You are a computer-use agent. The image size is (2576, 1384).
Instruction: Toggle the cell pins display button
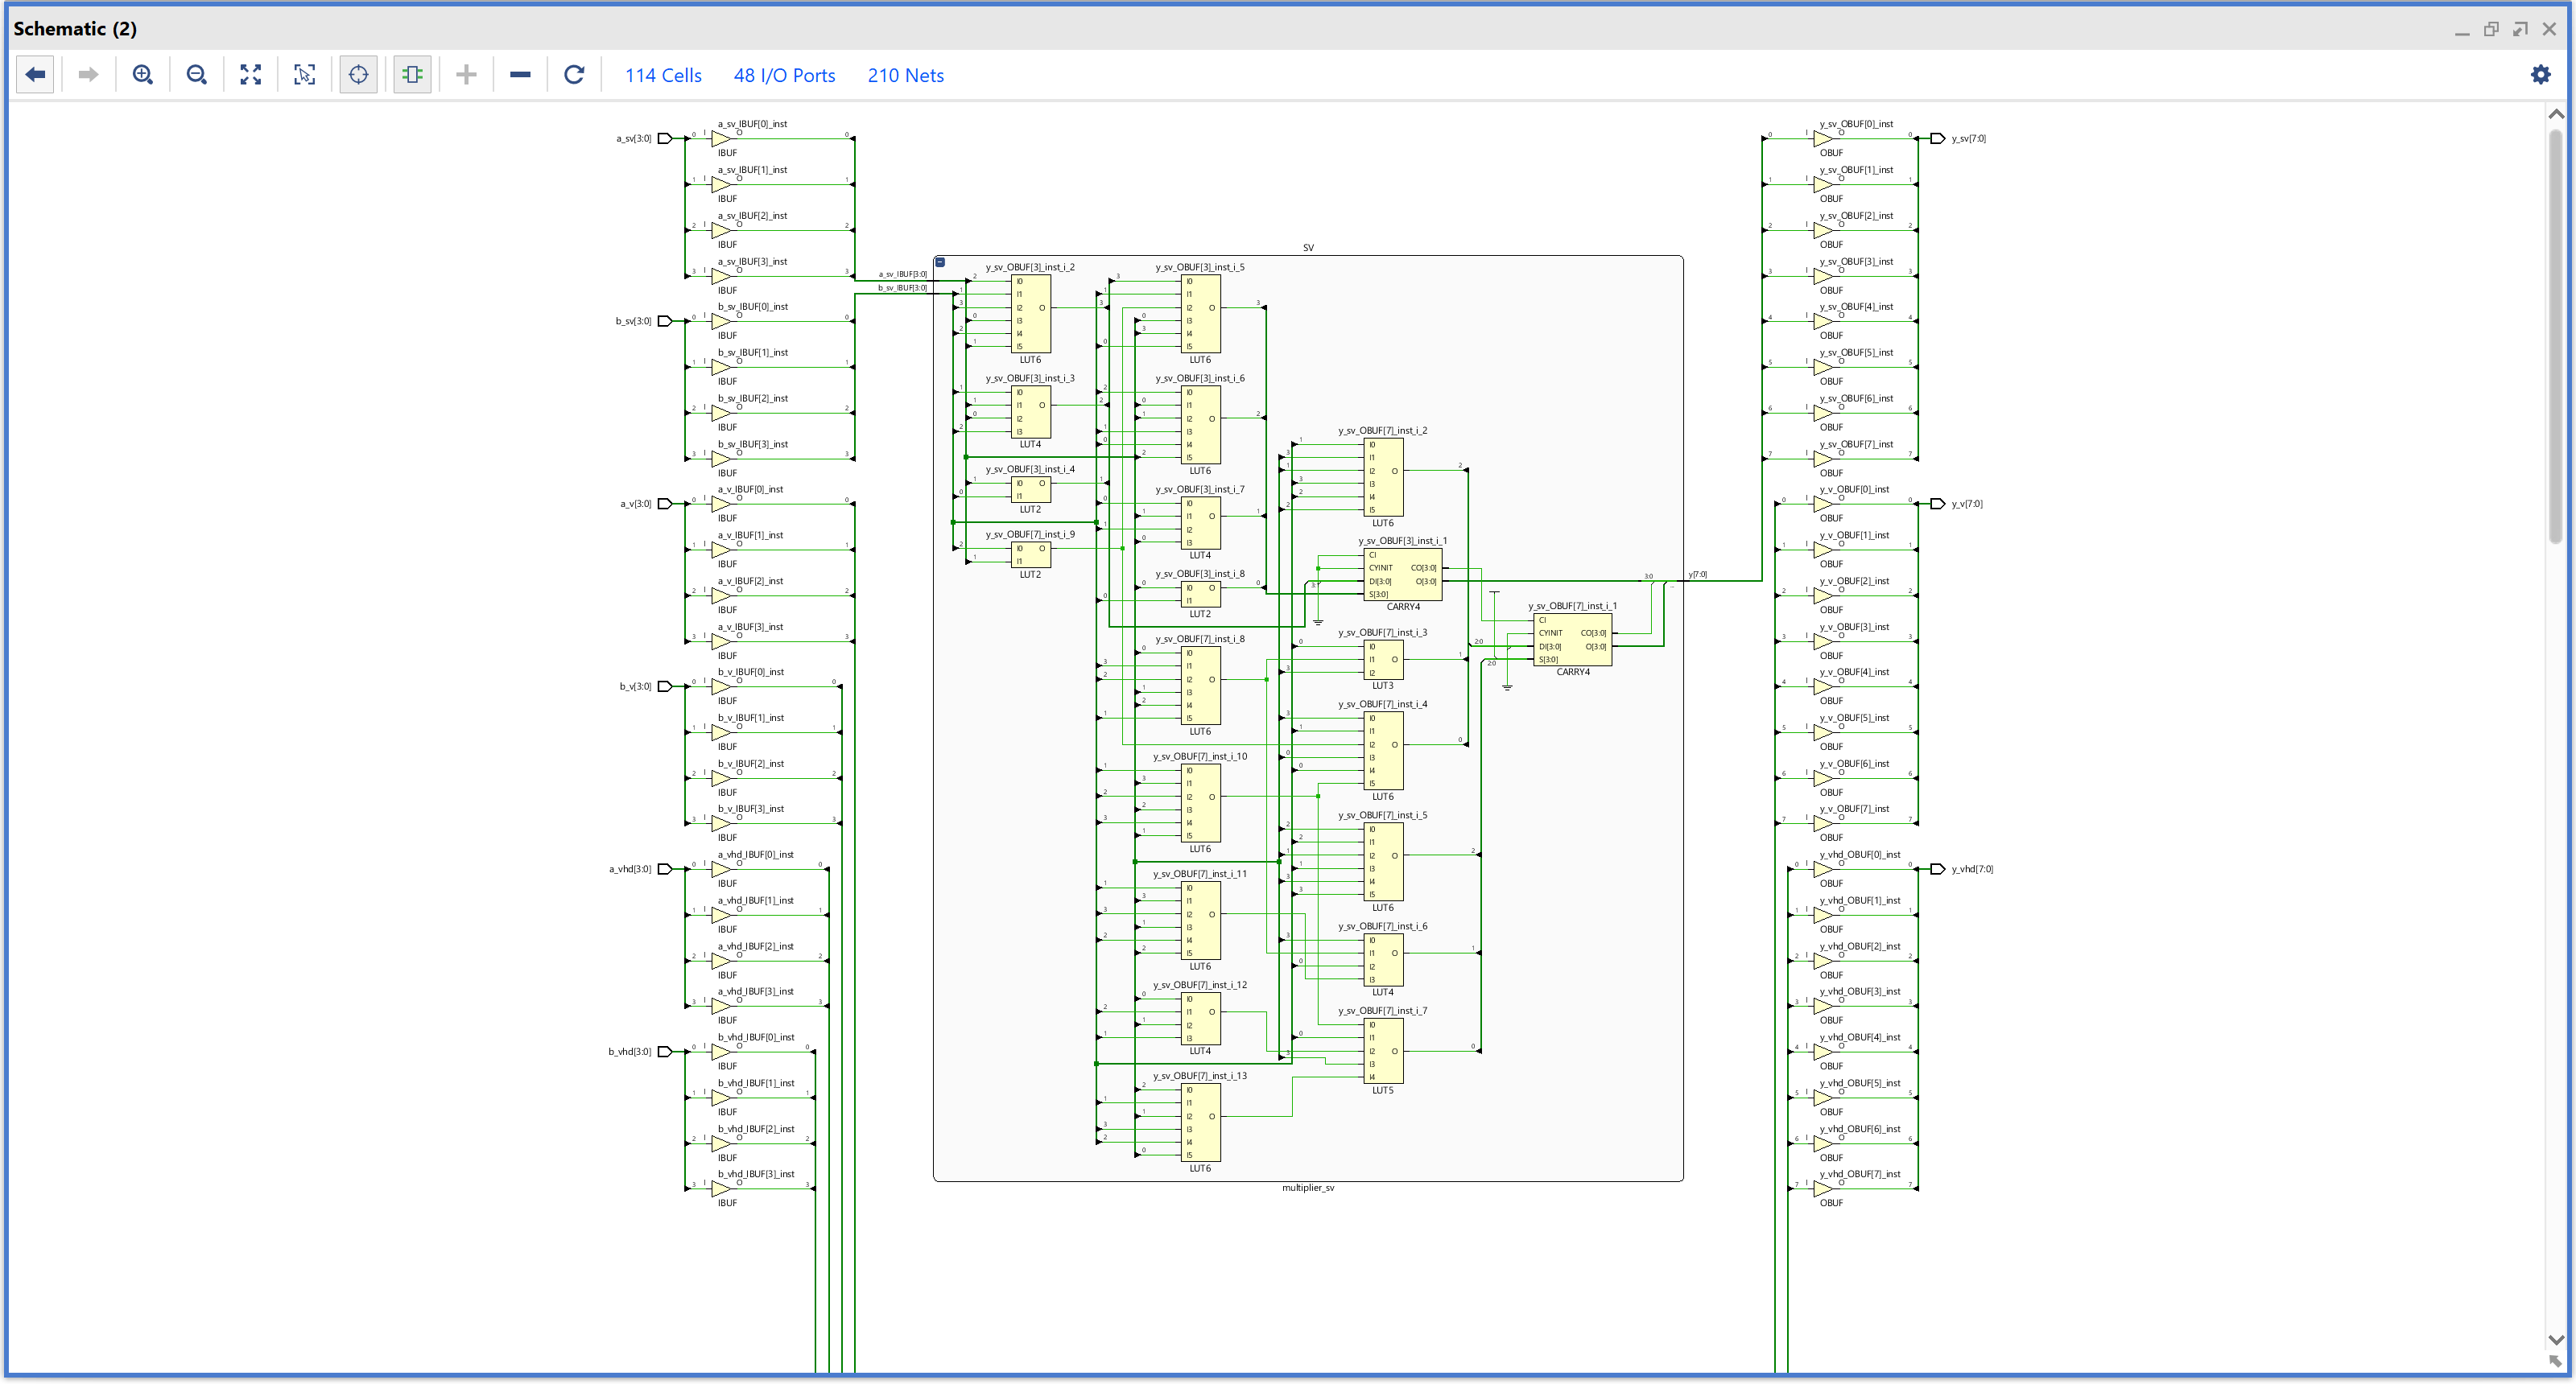coord(412,75)
